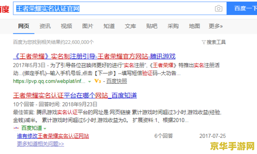Image resolution: width=257 pixels, height=154 pixels.
Task: Switch to the 视频 tab
Action: tap(66, 26)
